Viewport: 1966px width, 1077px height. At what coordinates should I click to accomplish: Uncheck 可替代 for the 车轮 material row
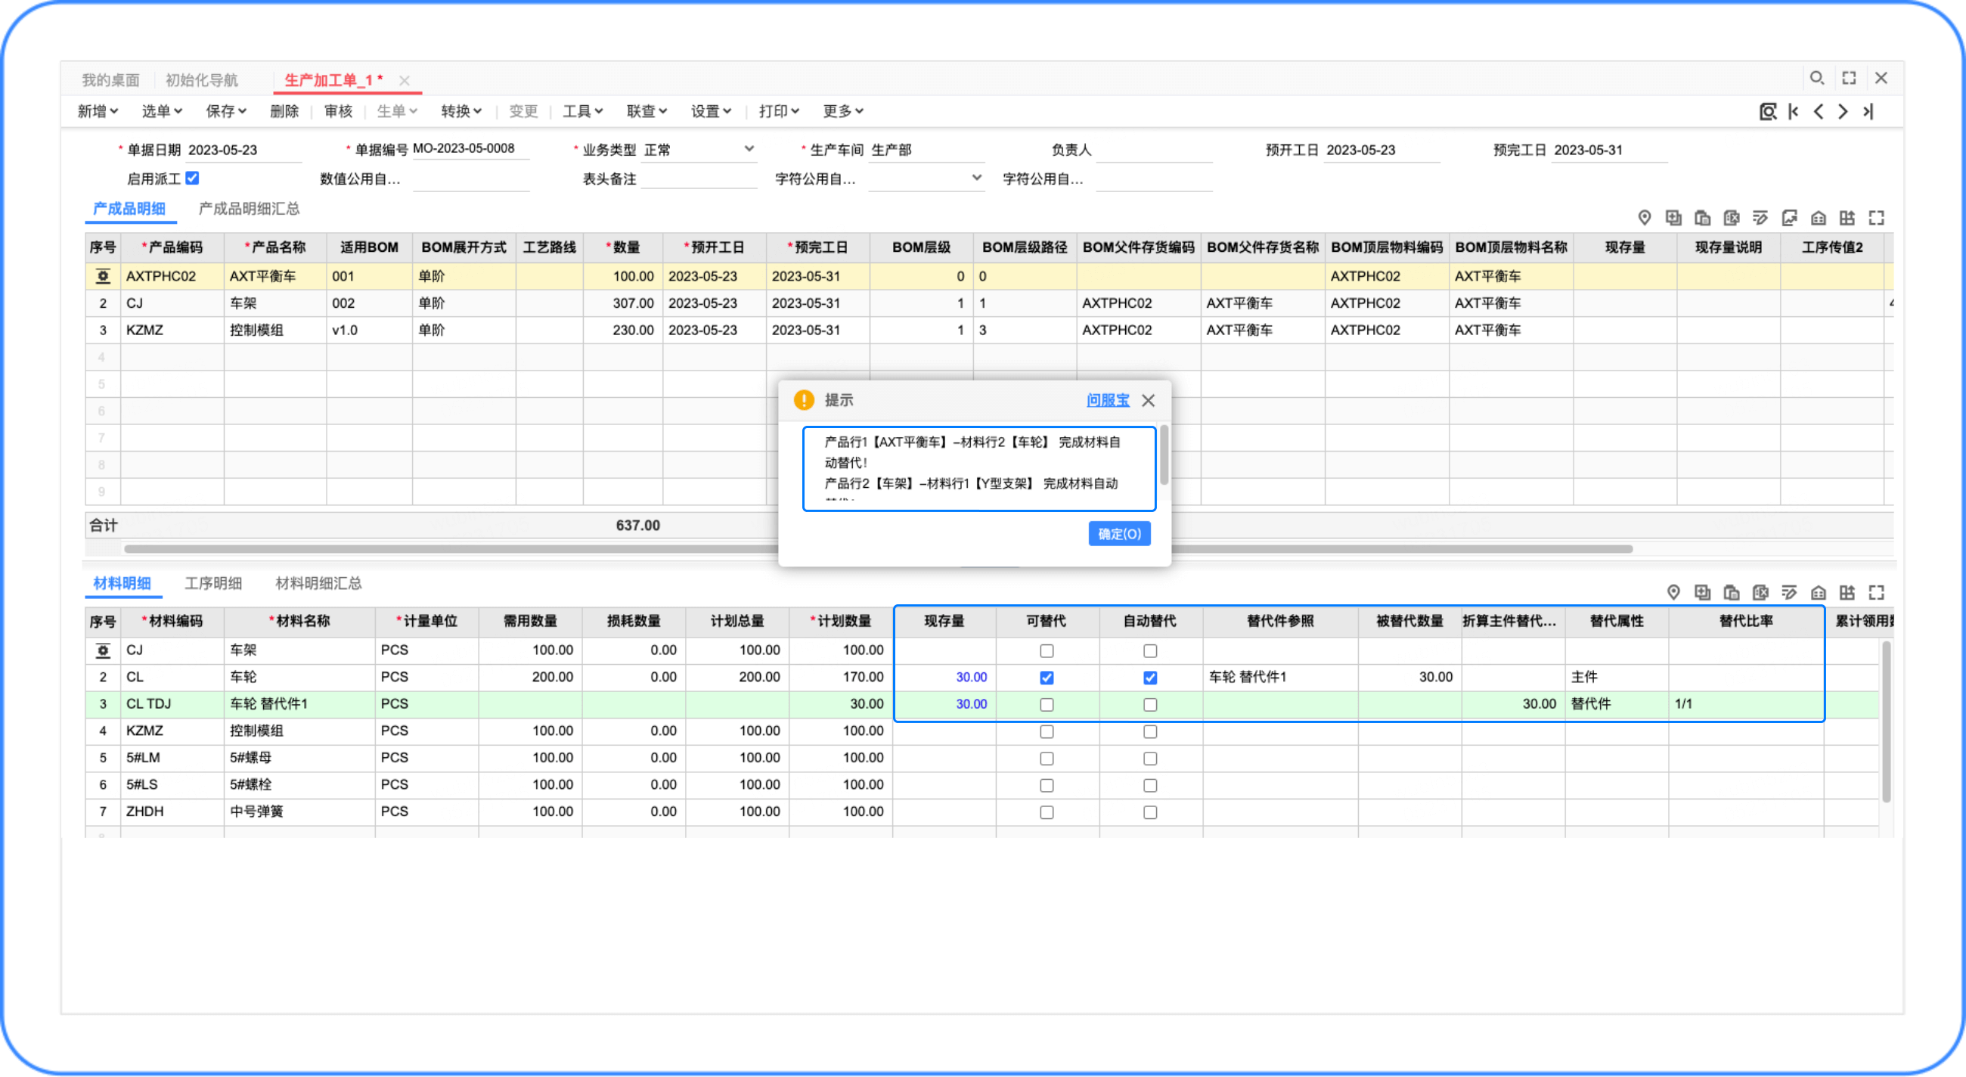[x=1047, y=677]
